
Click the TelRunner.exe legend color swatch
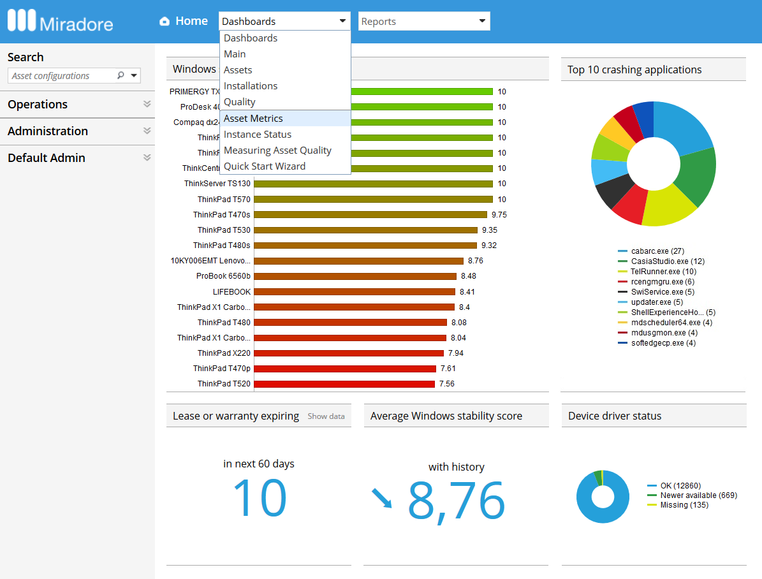pos(622,272)
